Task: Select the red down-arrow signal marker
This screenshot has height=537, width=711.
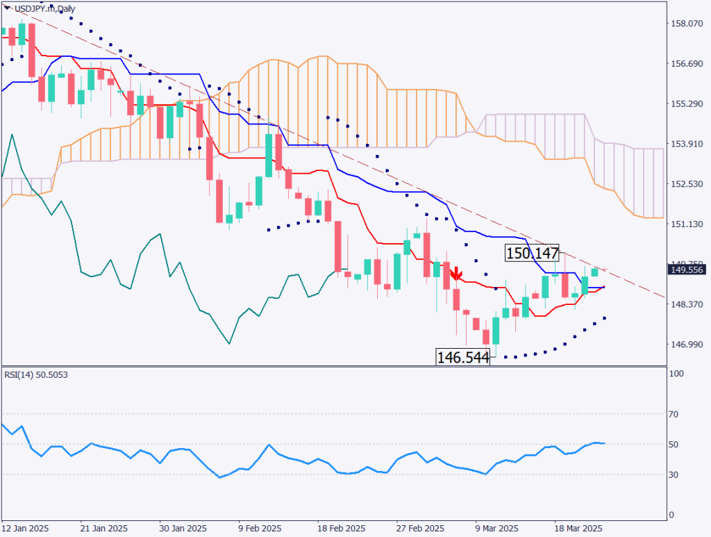Action: pos(456,274)
